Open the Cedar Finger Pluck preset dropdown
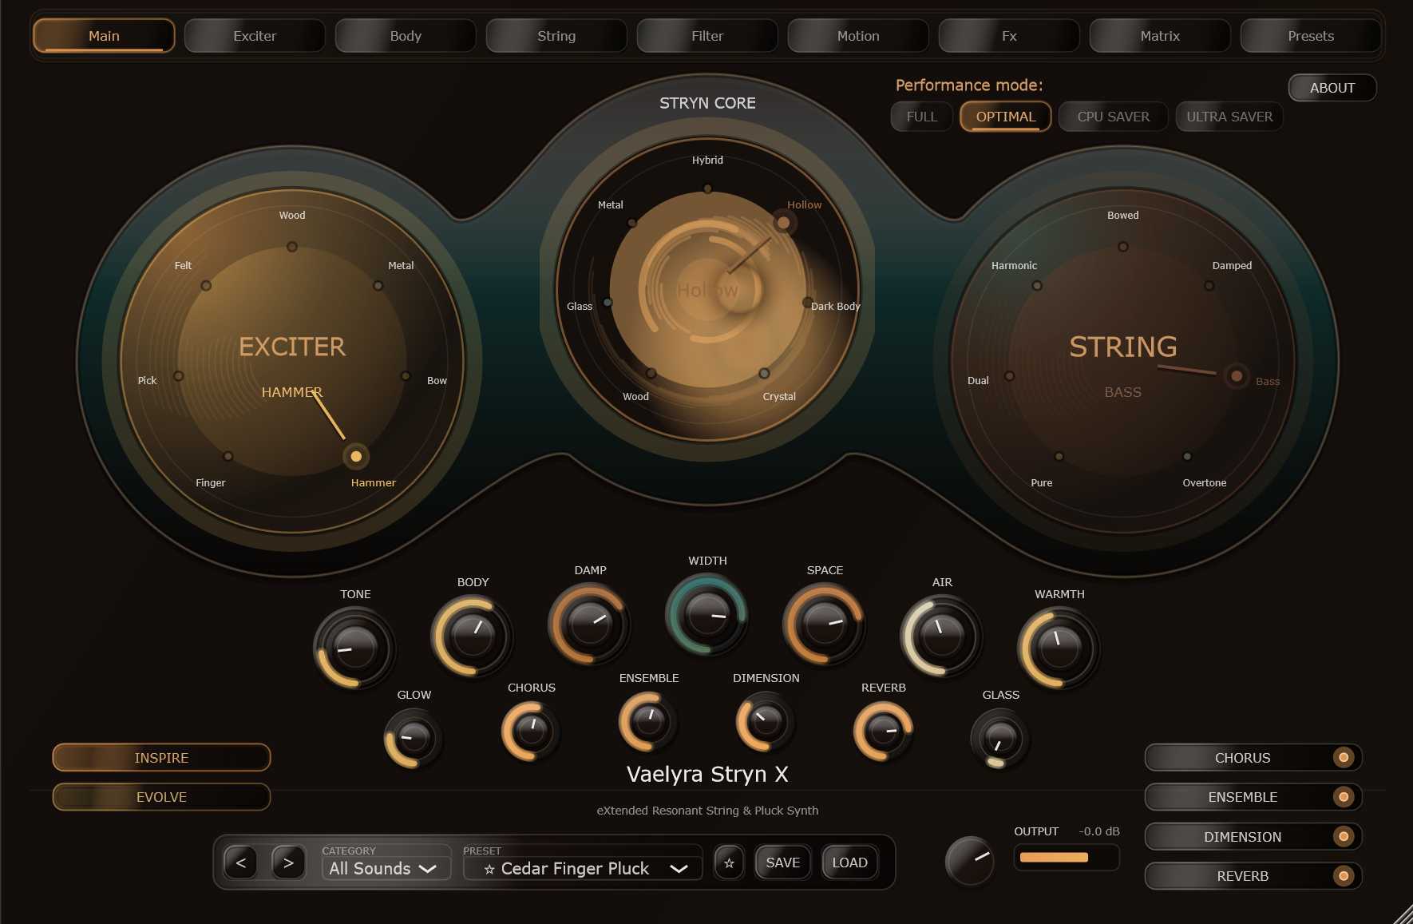 tap(583, 868)
